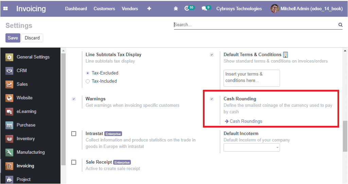This screenshot has width=348, height=184.
Task: Click building icon next to Default Terms & Conditions
Action: (x=285, y=54)
